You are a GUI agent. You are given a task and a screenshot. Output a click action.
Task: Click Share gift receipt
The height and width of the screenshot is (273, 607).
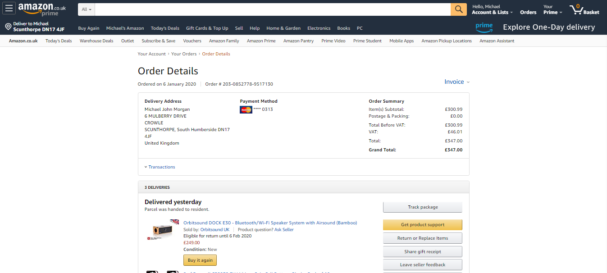(423, 252)
